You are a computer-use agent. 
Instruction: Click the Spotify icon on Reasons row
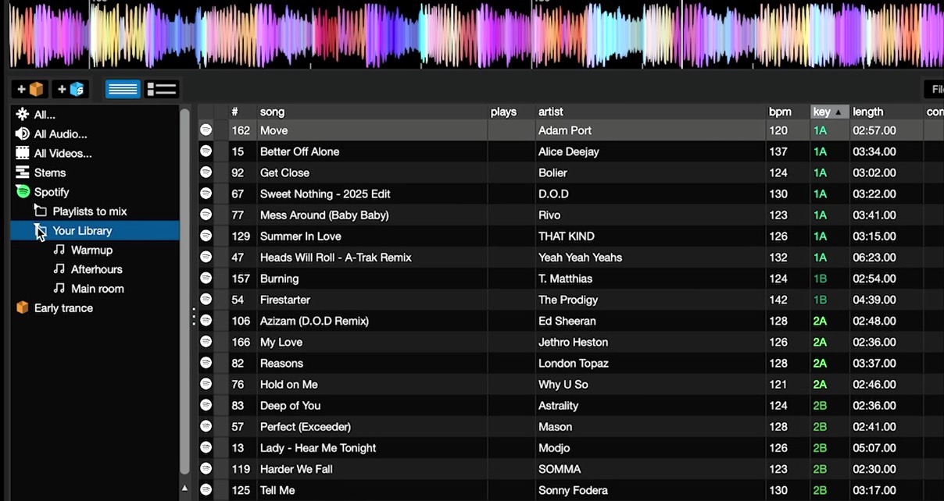[206, 363]
